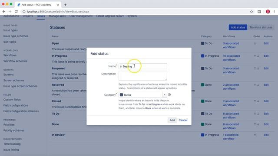The width and height of the screenshot is (278, 156).
Task: Open the red profile avatar
Action: tap(268, 12)
